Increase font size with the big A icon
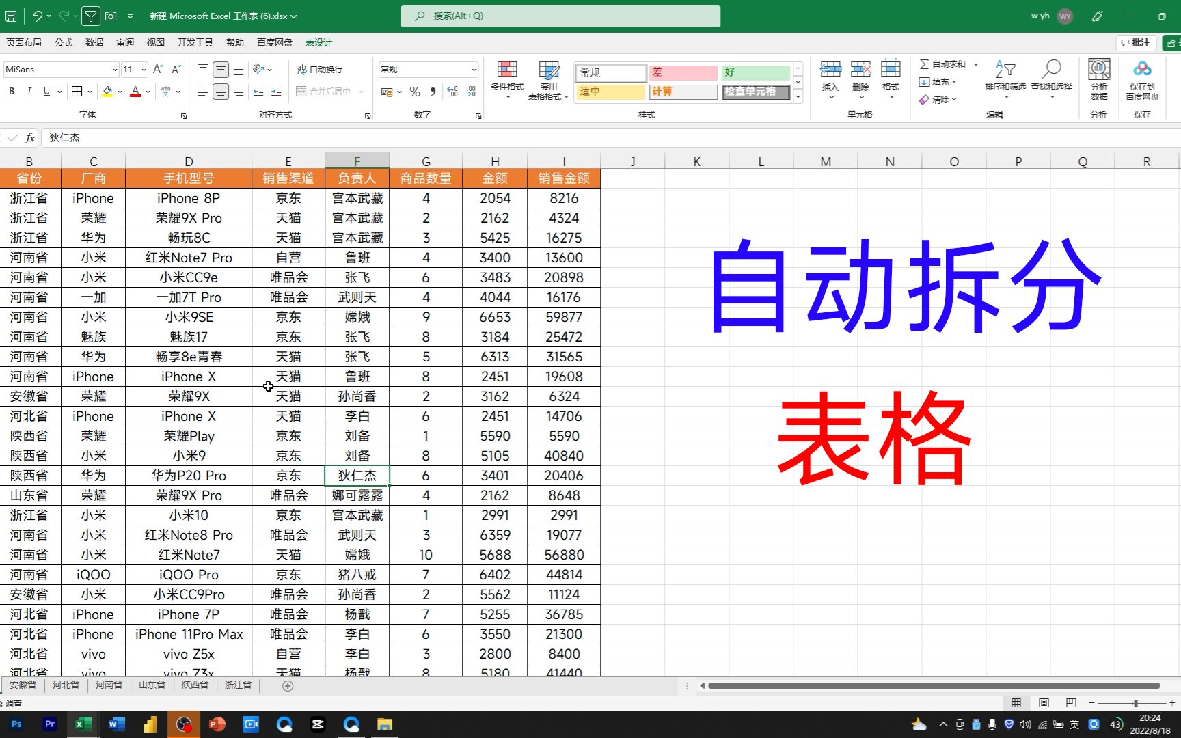The image size is (1181, 738). click(158, 69)
